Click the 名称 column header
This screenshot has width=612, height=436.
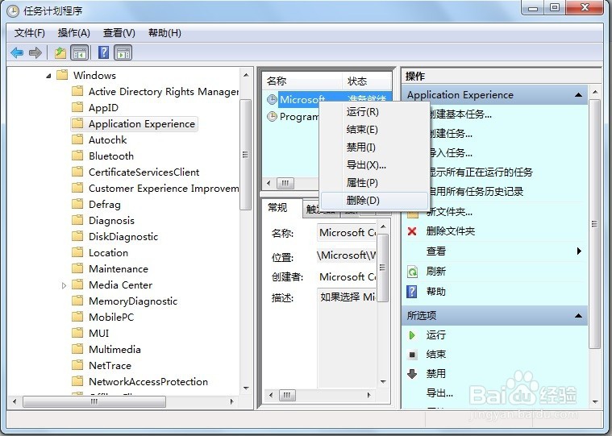(x=302, y=81)
